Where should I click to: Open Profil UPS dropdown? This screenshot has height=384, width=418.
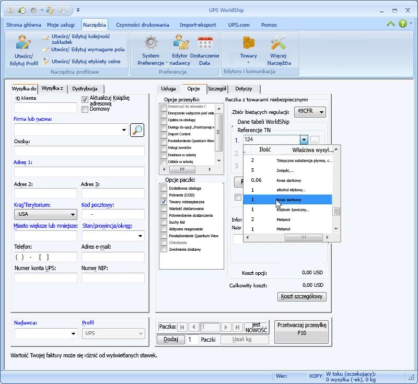pyautogui.click(x=141, y=333)
